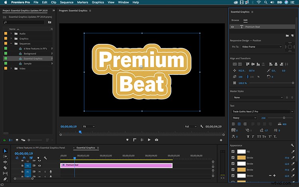The width and height of the screenshot is (299, 187).
Task: Open Appearance graphics properties wrench
Action: (292, 145)
